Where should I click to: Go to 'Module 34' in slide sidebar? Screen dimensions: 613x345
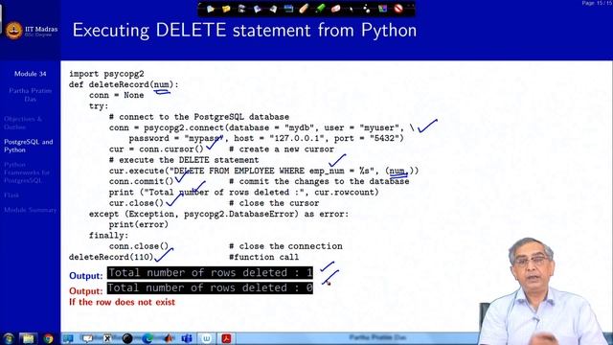point(30,74)
